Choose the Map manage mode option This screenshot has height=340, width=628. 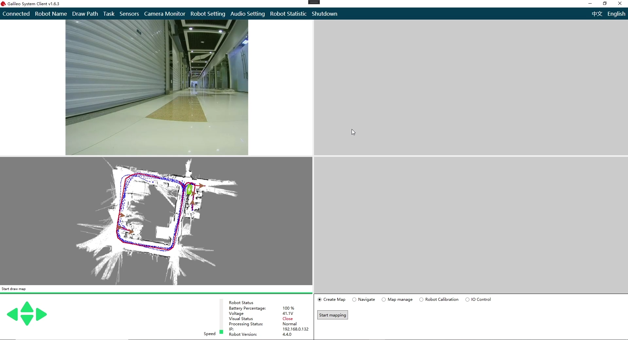coord(384,300)
